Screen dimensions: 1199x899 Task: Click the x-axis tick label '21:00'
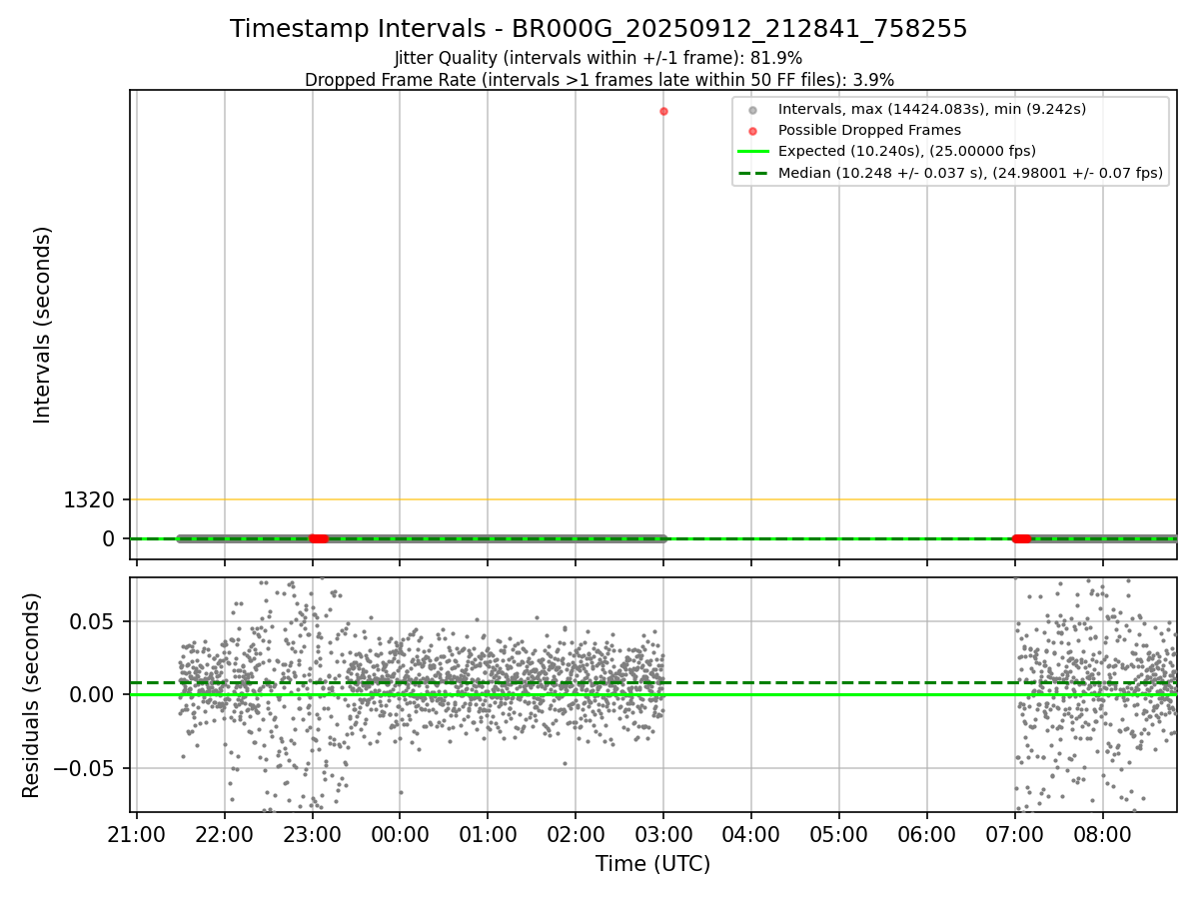[x=137, y=833]
